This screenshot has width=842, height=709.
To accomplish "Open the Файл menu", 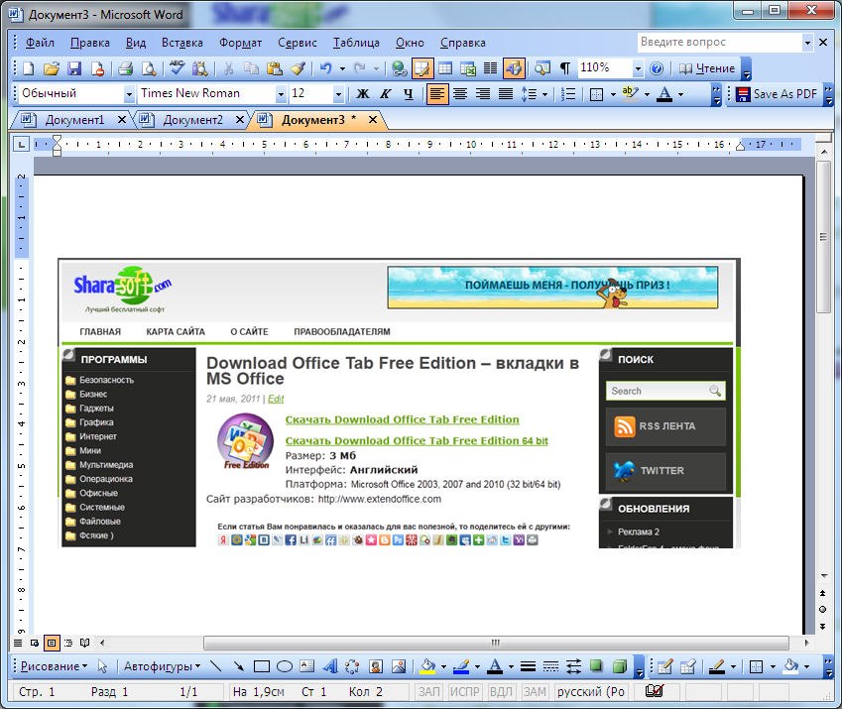I will [40, 43].
